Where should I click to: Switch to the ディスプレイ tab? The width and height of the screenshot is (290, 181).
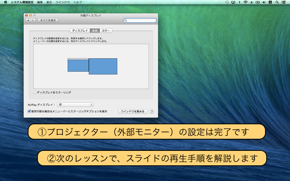pos(80,31)
